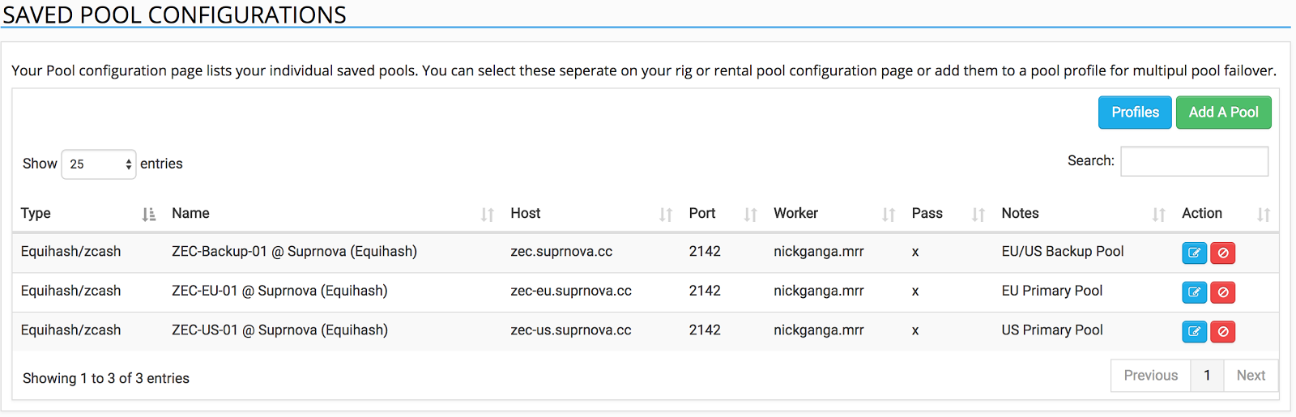Viewport: 1296px width, 417px height.
Task: Edit the ZEC-US-01 pool entry
Action: tap(1194, 331)
